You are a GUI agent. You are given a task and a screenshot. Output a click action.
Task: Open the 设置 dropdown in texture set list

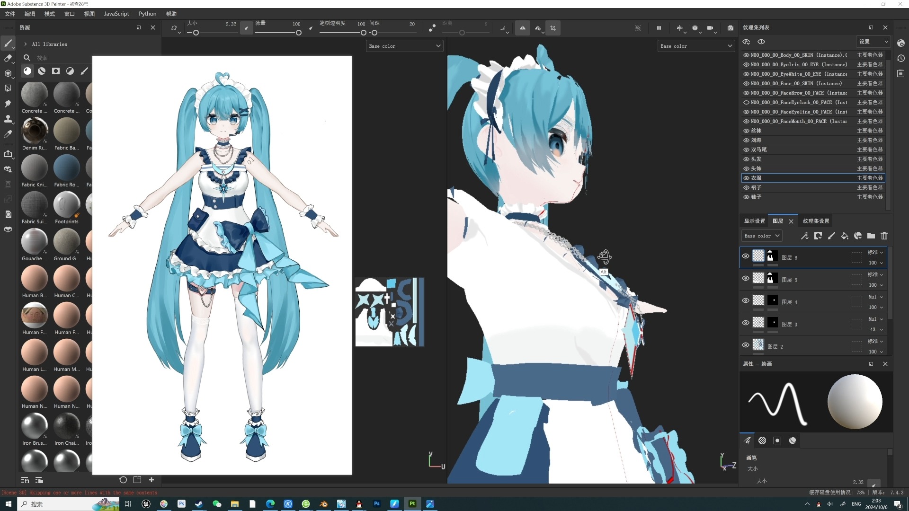coord(873,42)
